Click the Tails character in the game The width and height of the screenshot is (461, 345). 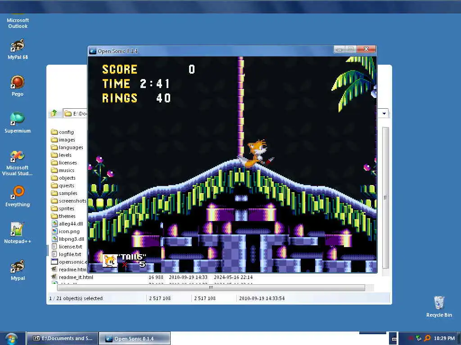coord(257,154)
